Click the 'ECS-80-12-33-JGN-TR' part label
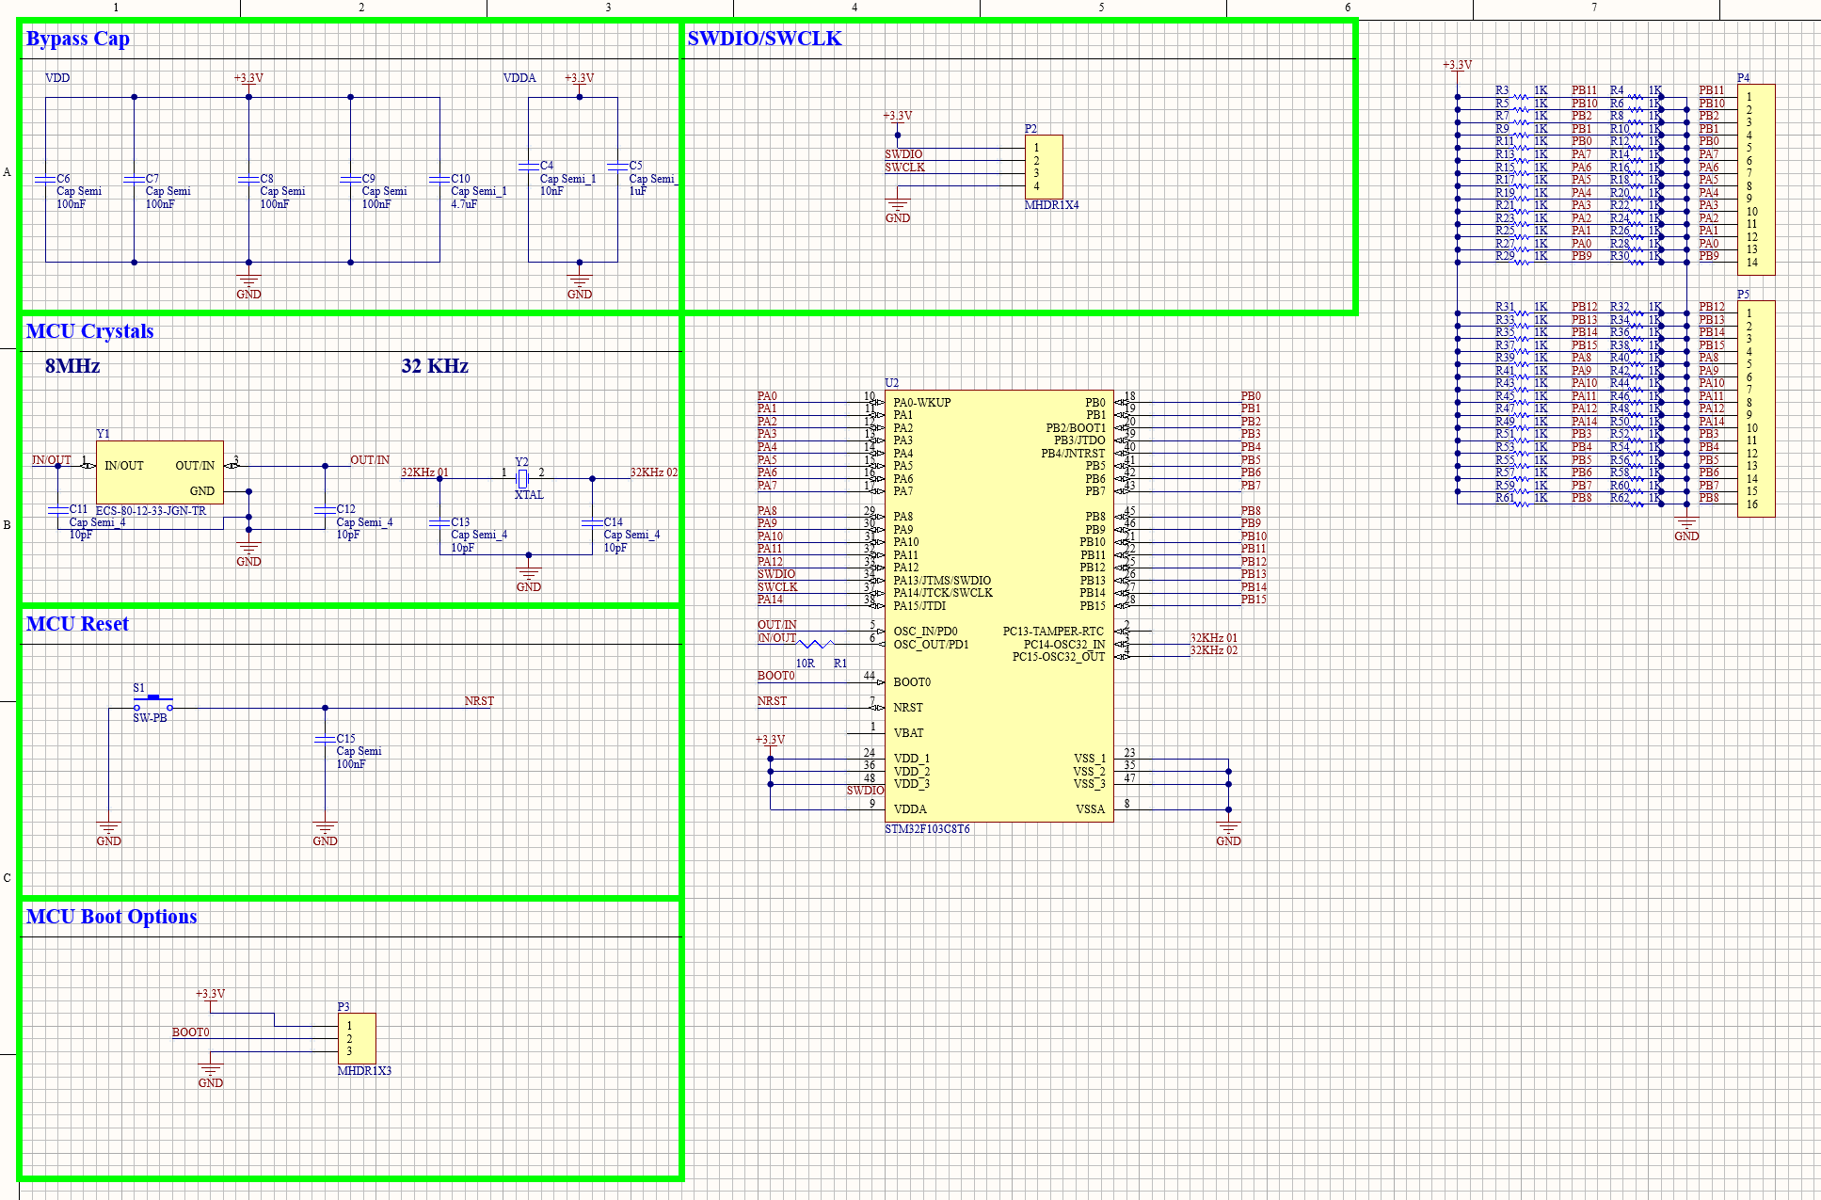The height and width of the screenshot is (1200, 1821). click(151, 511)
